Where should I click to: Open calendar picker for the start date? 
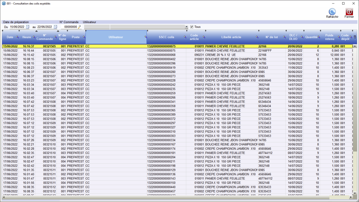pos(28,27)
